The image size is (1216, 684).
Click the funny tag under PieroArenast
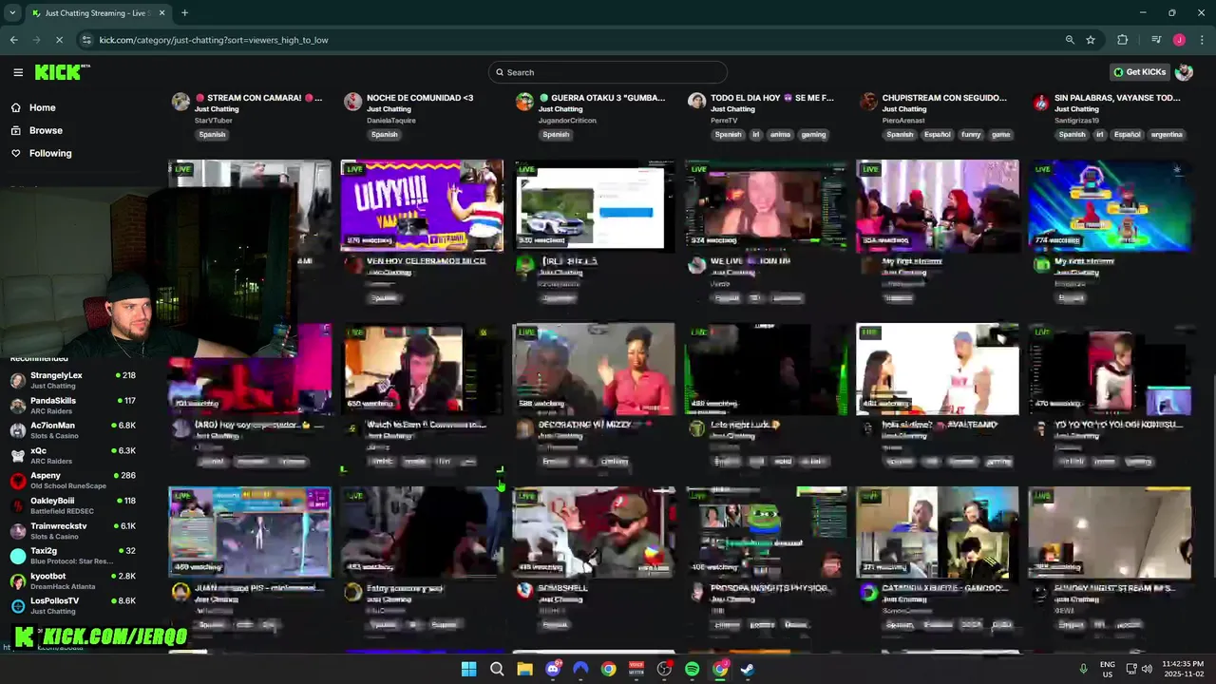(x=971, y=135)
